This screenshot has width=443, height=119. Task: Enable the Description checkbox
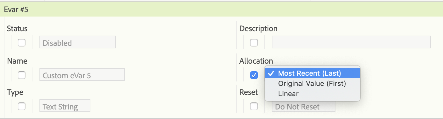point(254,42)
